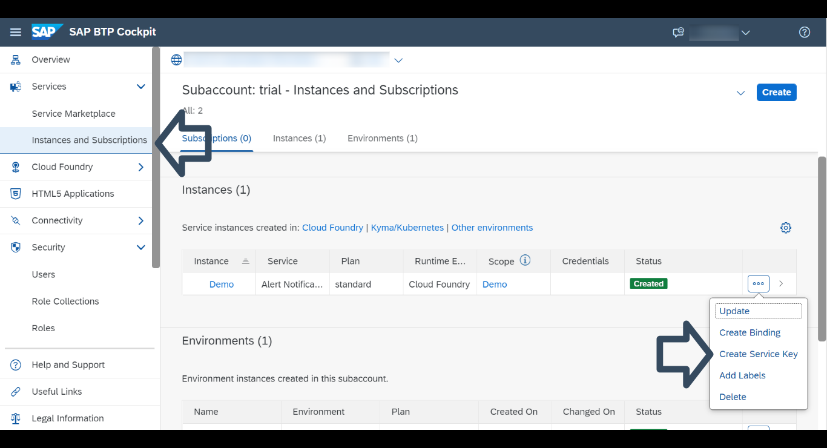Click the main content vertical scrollbar

(x=822, y=248)
